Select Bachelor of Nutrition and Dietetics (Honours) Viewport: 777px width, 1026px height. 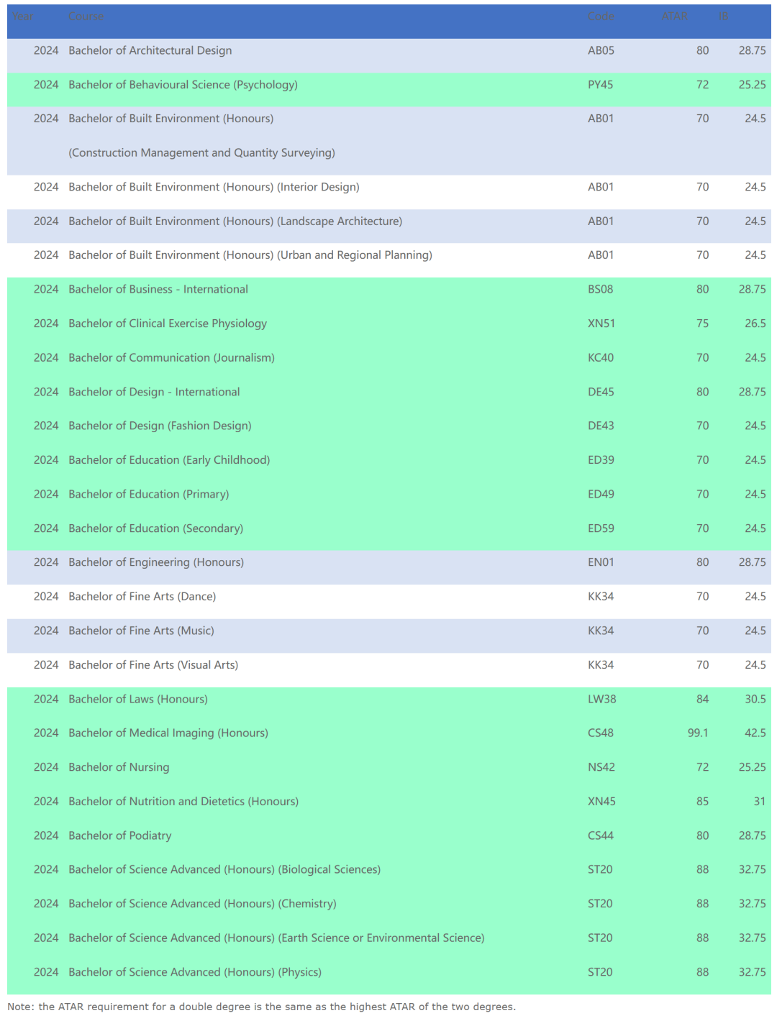183,802
